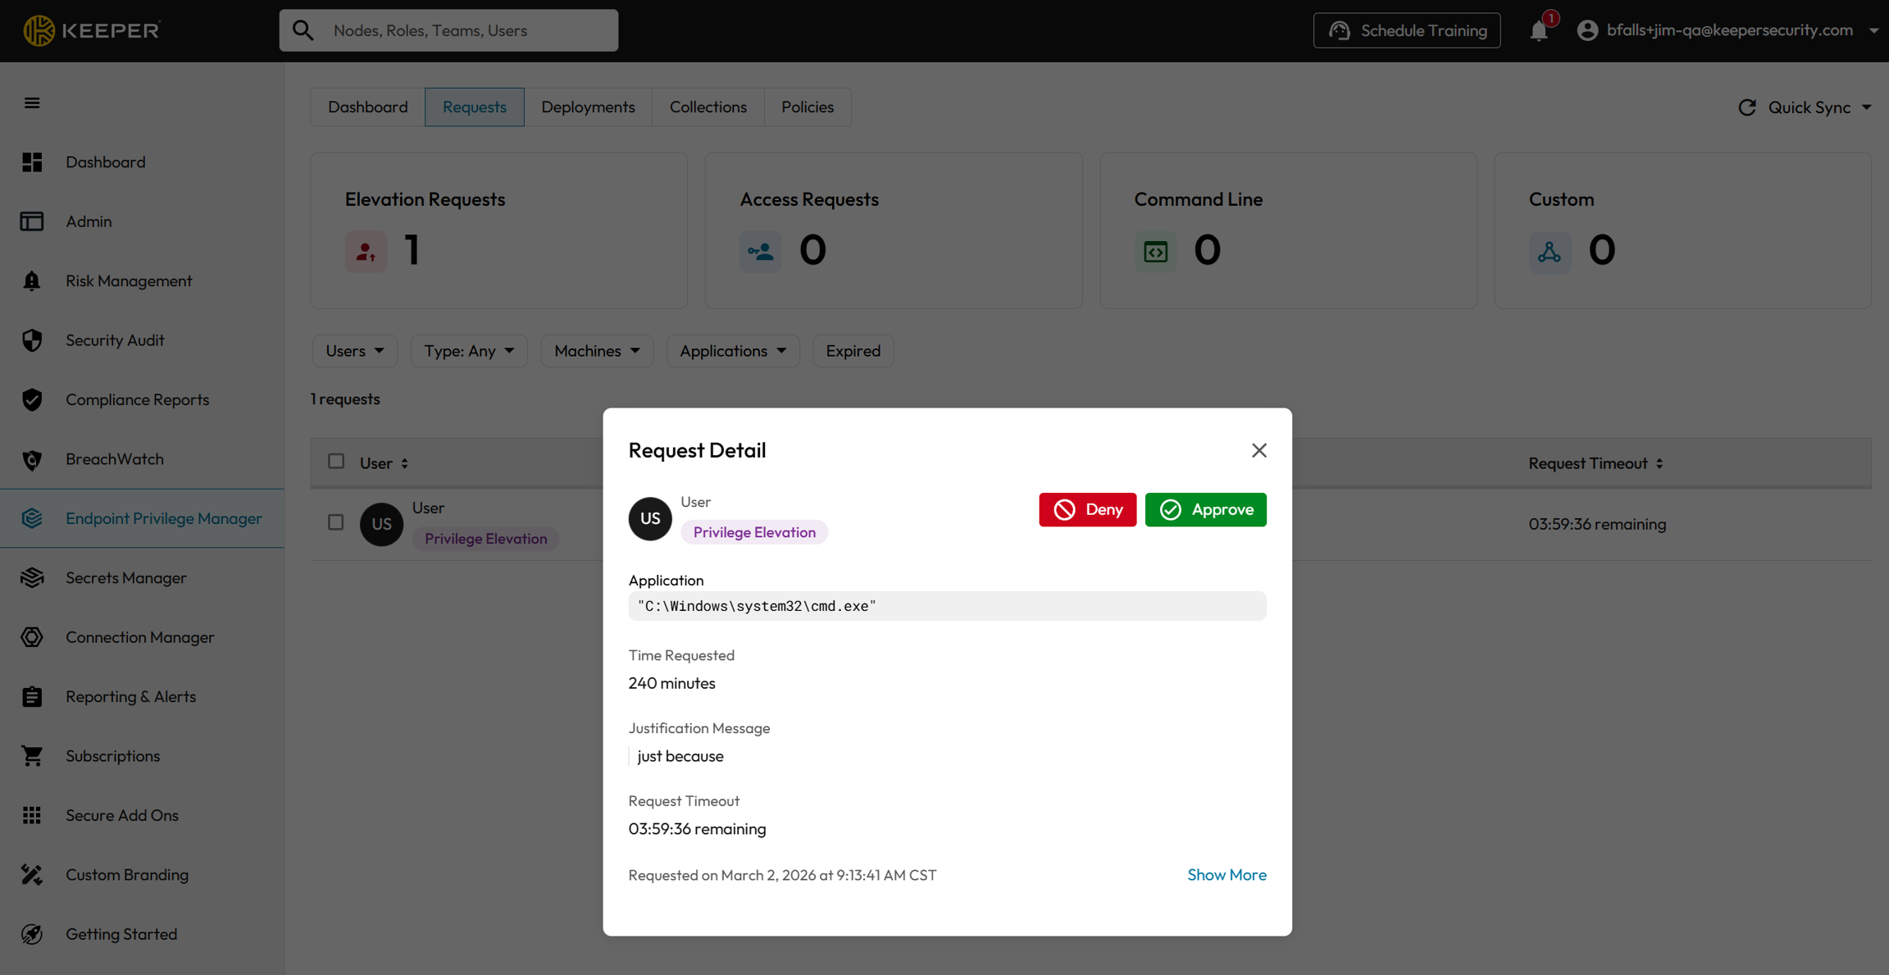Open the notifications bell
This screenshot has width=1889, height=975.
[x=1539, y=30]
